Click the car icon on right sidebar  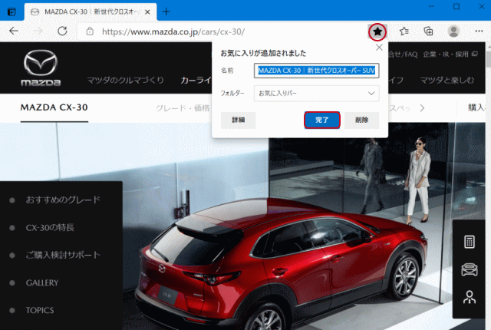coord(469,269)
